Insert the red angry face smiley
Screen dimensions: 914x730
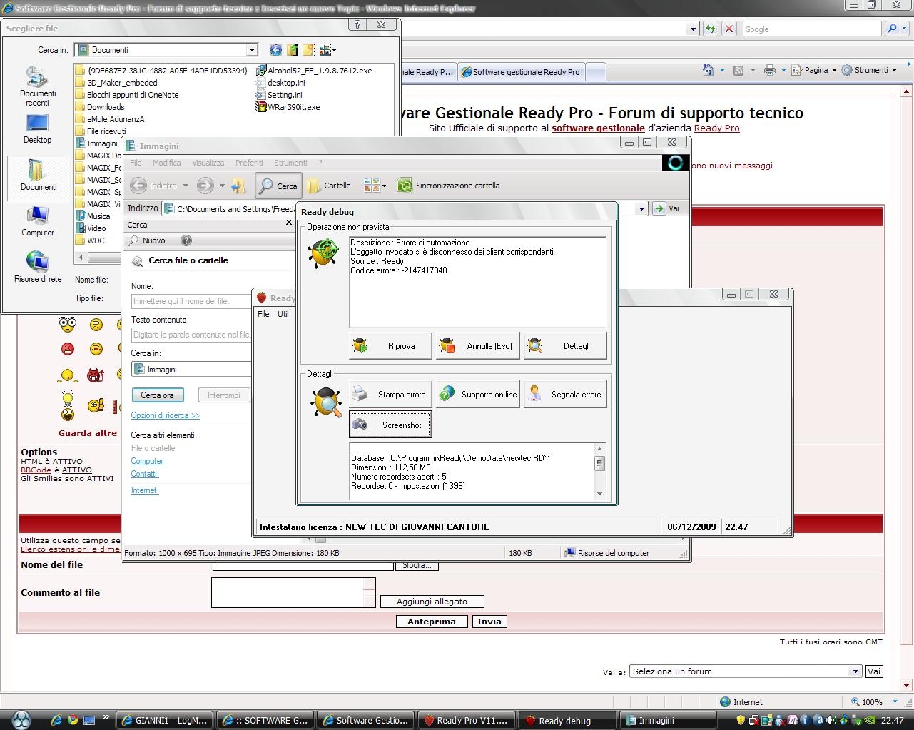tap(68, 349)
